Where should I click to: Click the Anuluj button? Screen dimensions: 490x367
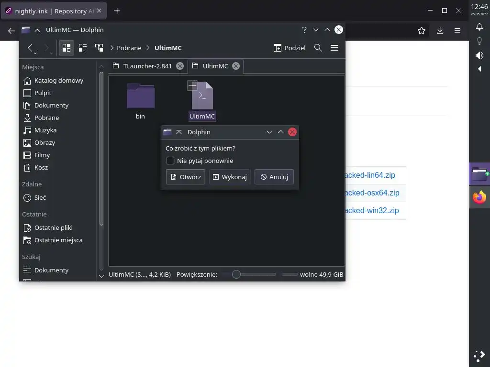pos(274,177)
